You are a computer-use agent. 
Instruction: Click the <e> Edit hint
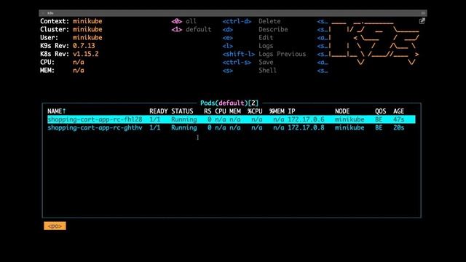coord(248,38)
